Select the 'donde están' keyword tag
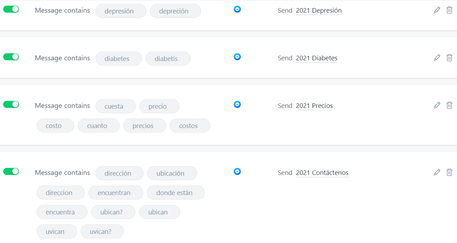Image resolution: width=457 pixels, height=243 pixels. [176, 193]
